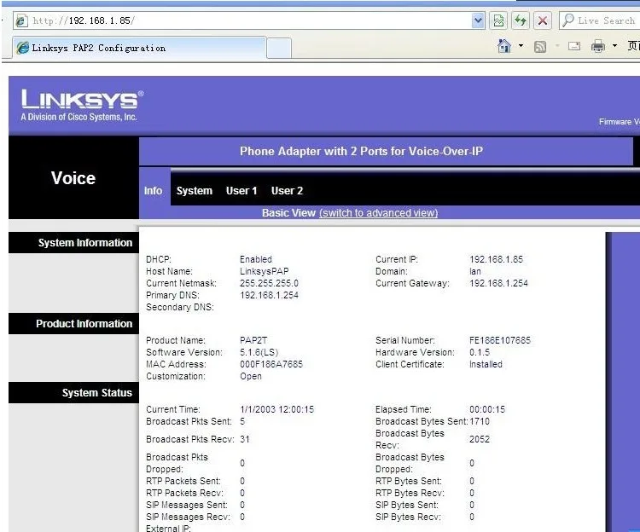640x532 pixels.
Task: Click switch to advanced view link
Action: point(378,213)
